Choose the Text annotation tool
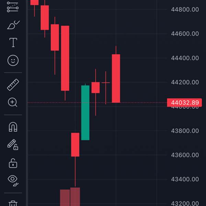Viewport: 206px width, 206px height. coord(13,43)
